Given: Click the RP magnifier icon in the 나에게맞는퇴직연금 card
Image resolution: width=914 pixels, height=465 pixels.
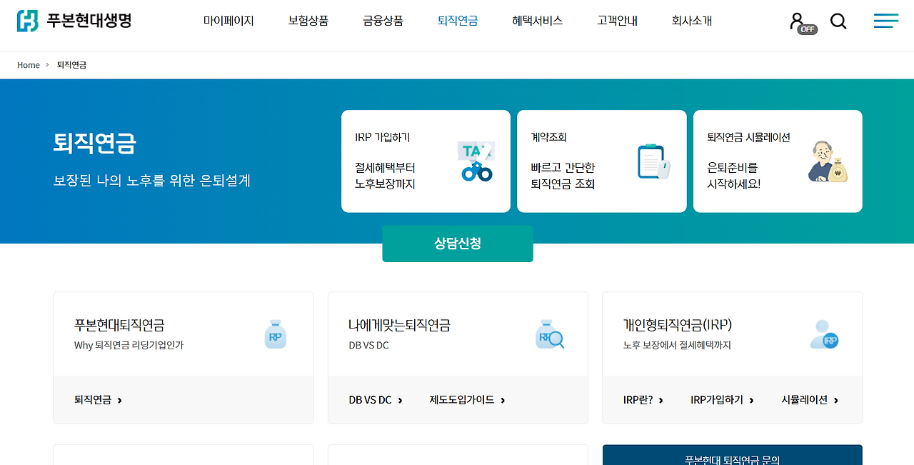Looking at the screenshot, I should 550,334.
